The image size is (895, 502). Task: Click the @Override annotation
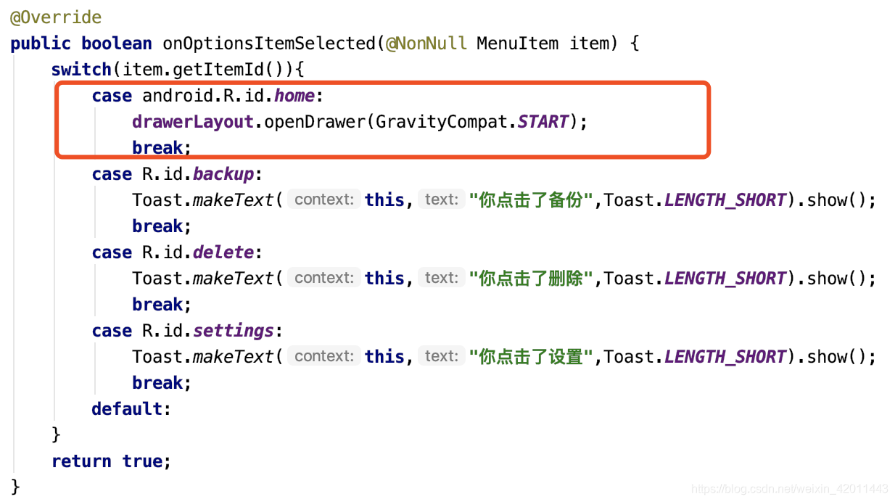[56, 17]
